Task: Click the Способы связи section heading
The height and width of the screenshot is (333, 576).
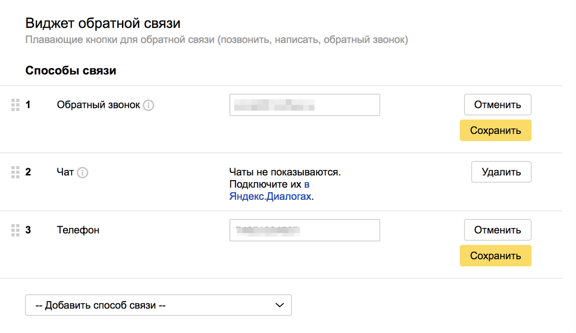Action: pos(71,71)
